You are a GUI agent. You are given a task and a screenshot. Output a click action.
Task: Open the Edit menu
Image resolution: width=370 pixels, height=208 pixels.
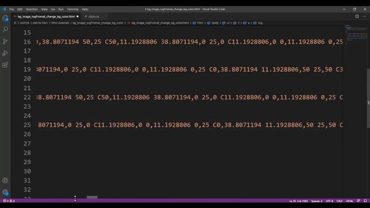[x=20, y=9]
